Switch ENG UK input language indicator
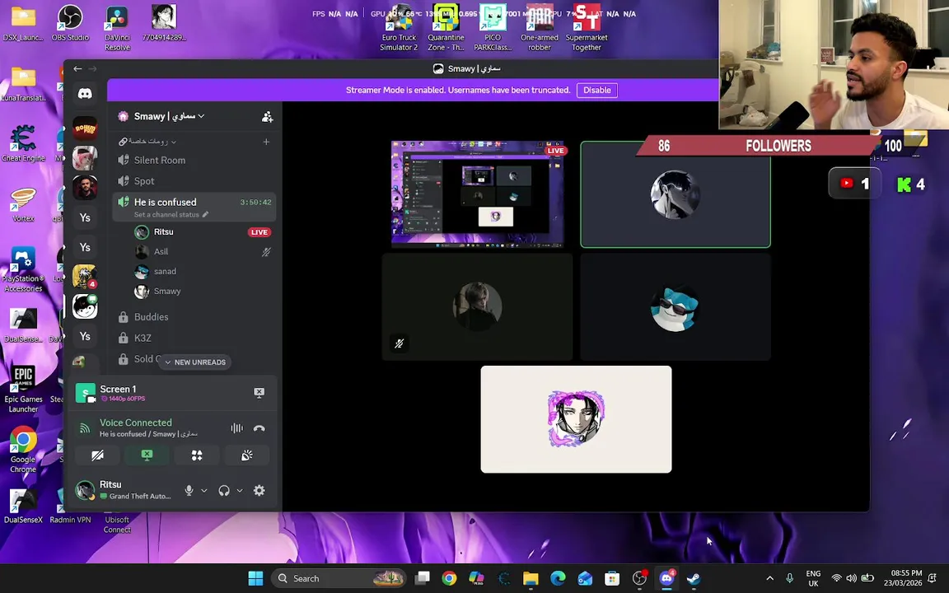The image size is (949, 593). pyautogui.click(x=813, y=578)
